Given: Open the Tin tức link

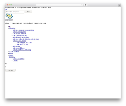Looking at the screenshot, I should (11, 55).
